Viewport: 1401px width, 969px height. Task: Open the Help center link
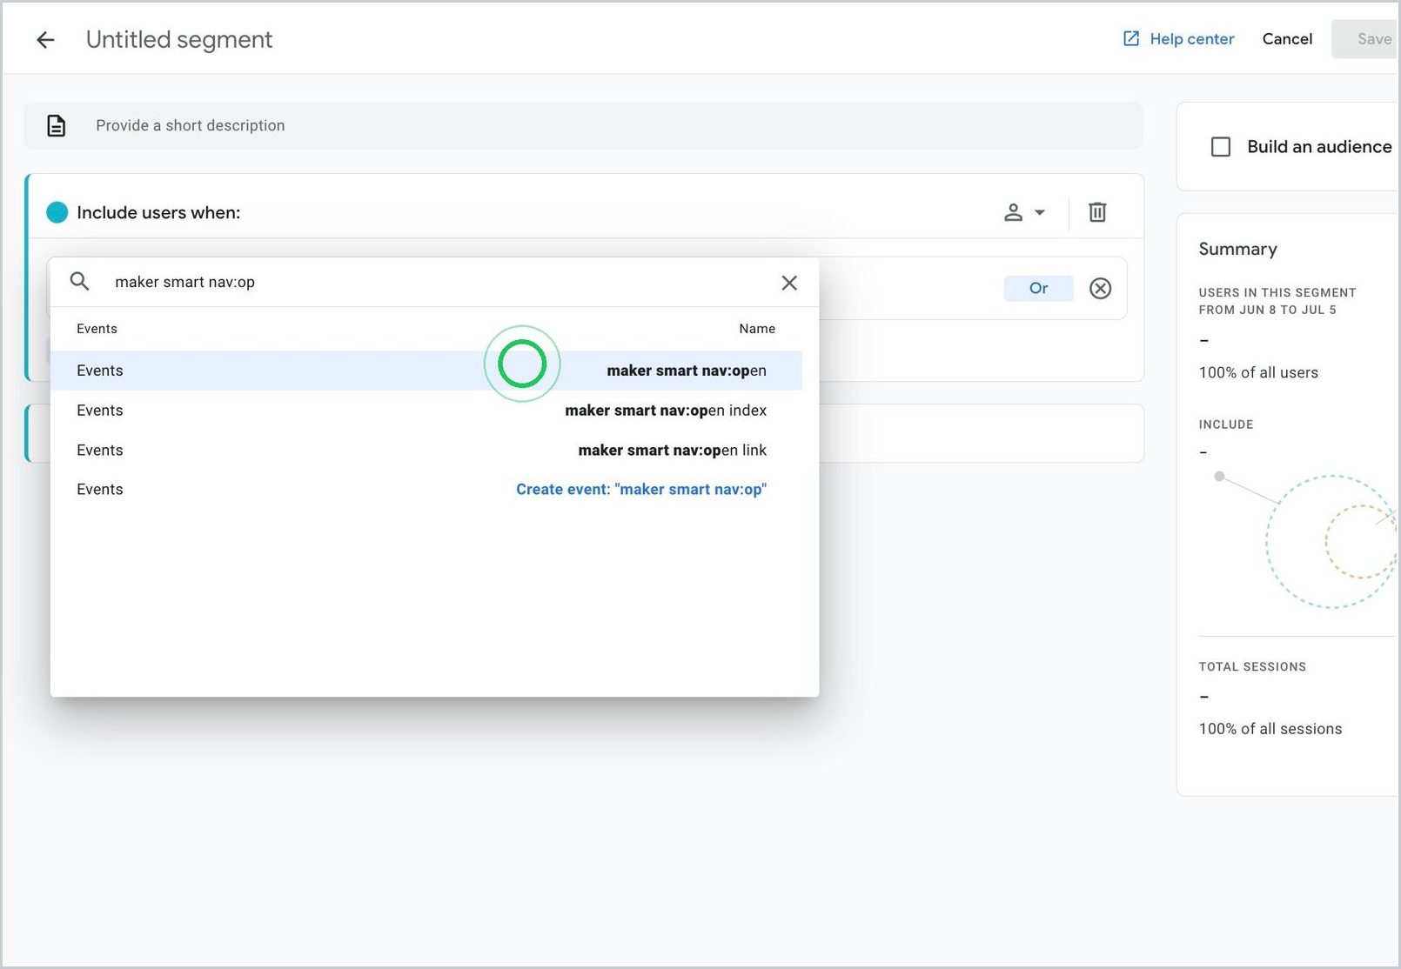(x=1178, y=39)
